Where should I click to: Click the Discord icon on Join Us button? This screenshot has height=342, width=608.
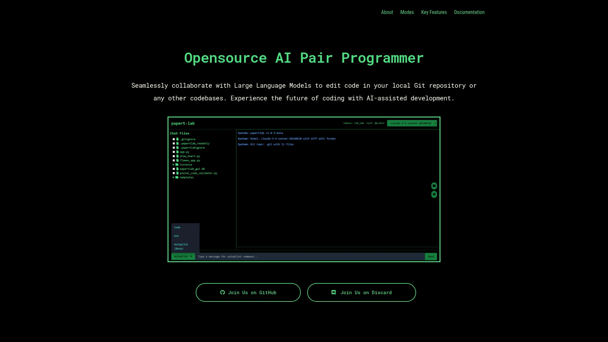[x=334, y=292]
